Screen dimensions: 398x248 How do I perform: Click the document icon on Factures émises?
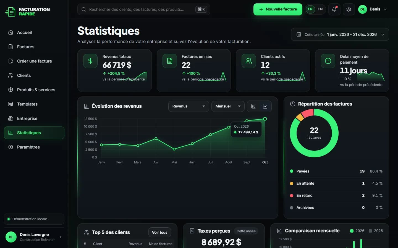pyautogui.click(x=169, y=61)
